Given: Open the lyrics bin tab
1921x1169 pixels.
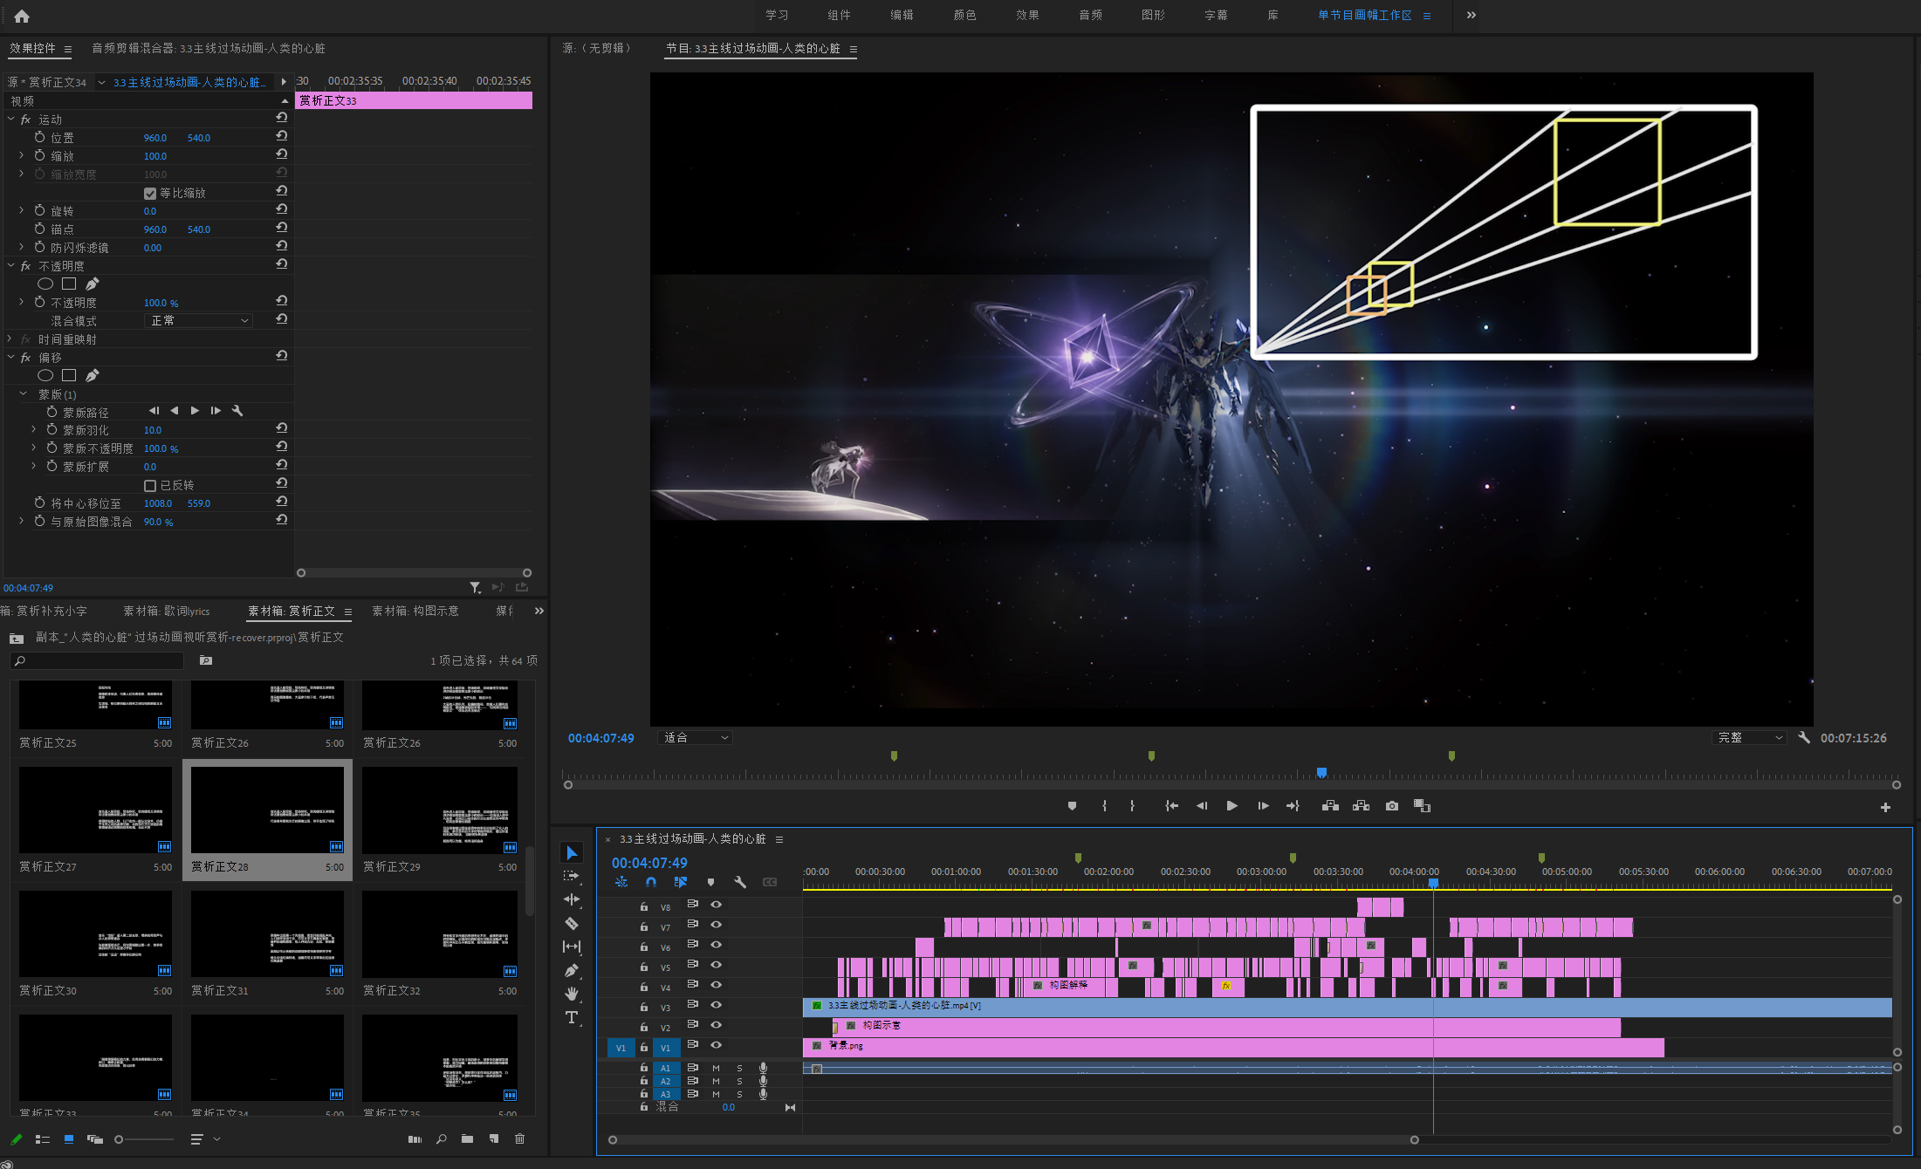Looking at the screenshot, I should coord(166,611).
